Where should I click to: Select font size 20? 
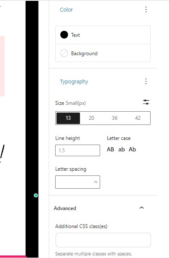coord(91,118)
